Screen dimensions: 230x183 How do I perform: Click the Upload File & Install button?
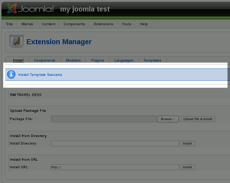[198, 119]
